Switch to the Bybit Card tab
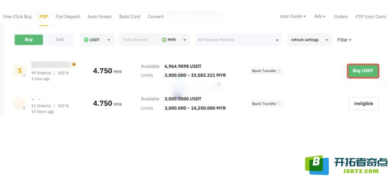The image size is (392, 176). pyautogui.click(x=130, y=17)
